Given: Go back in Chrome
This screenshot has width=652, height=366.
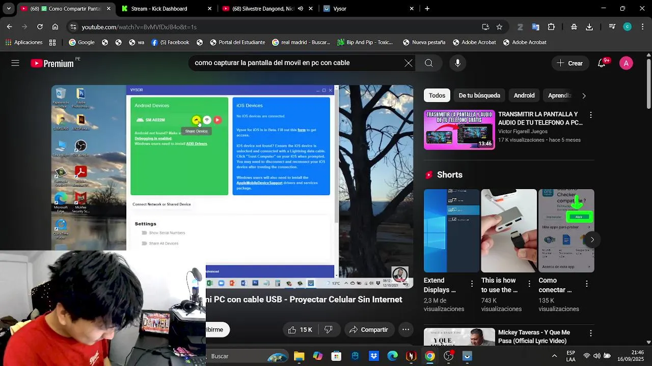Looking at the screenshot, I should (x=9, y=27).
